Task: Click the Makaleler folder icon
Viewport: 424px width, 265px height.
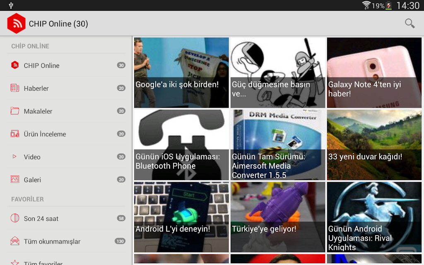Action: (x=15, y=111)
